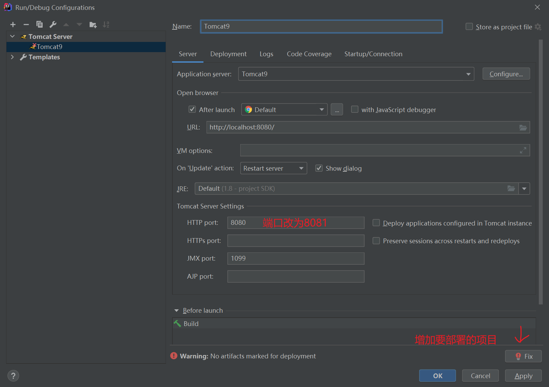Click the URL input field

368,127
